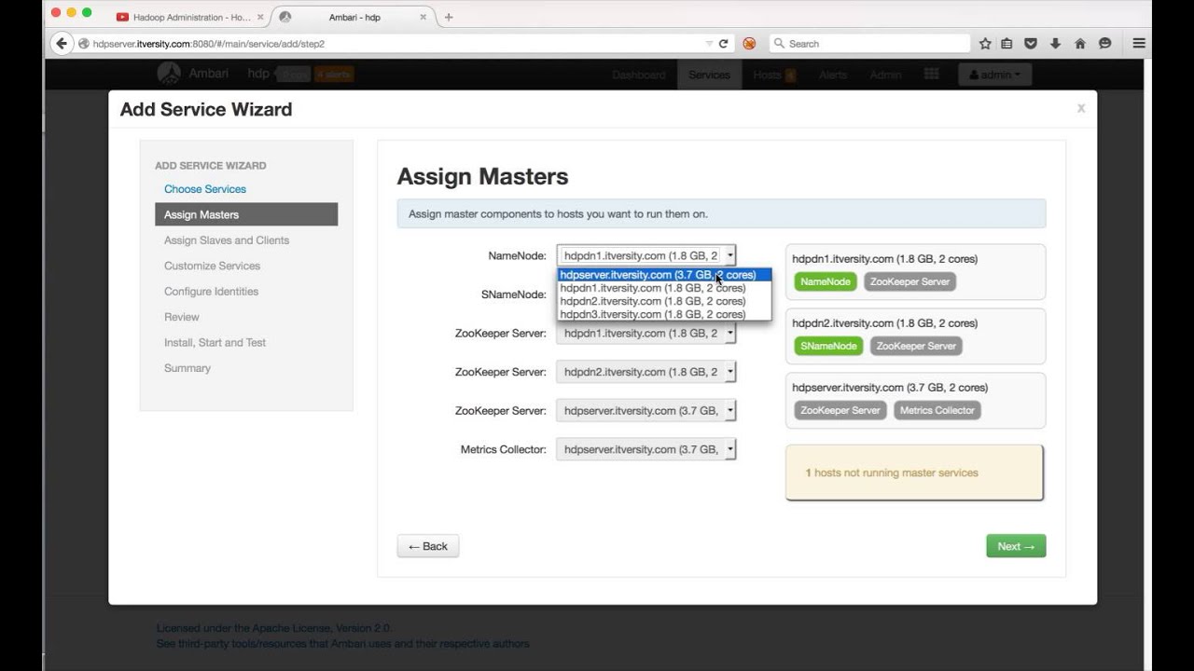The width and height of the screenshot is (1194, 671).
Task: Bookmark this page with the star icon
Action: click(x=985, y=43)
